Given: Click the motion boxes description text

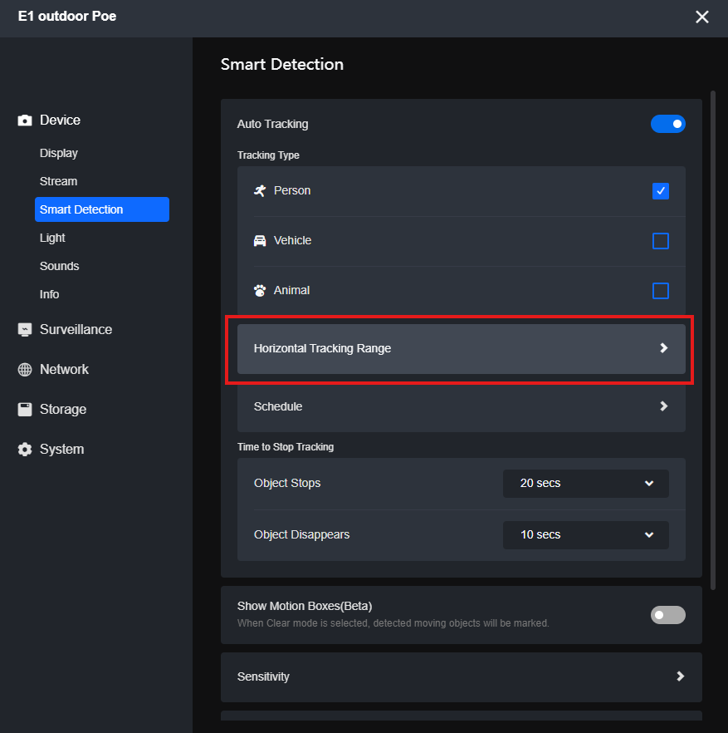Looking at the screenshot, I should pos(393,623).
